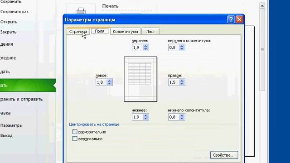Click Открыть in backstage menu

(9, 22)
